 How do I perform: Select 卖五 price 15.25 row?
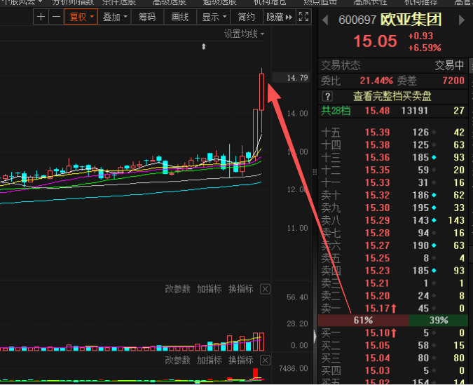click(393, 258)
